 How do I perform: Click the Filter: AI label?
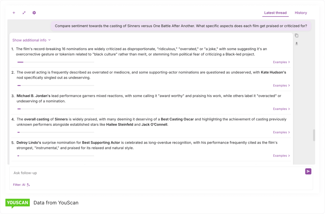(x=19, y=185)
